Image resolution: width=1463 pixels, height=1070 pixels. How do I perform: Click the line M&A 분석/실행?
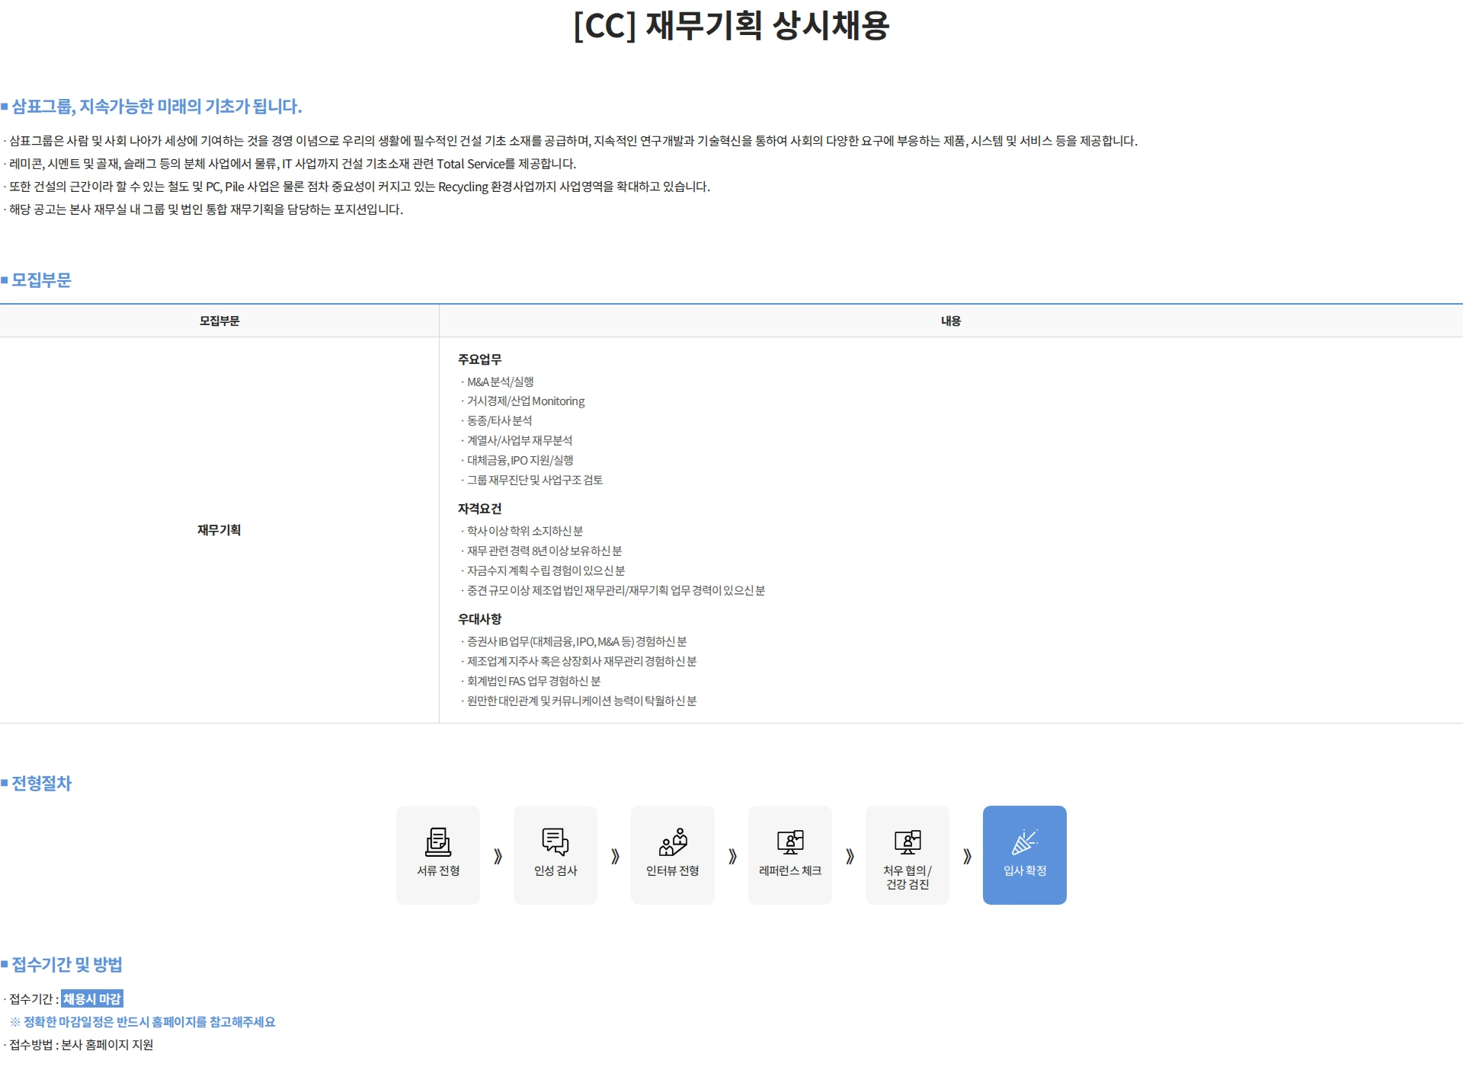[498, 382]
